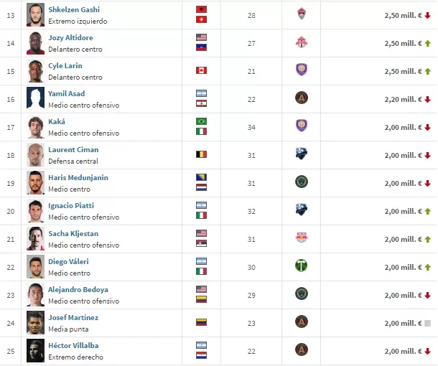This screenshot has width=438, height=366.
Task: Select New York Red Bulls crest by Sacha Kljestan
Action: pyautogui.click(x=302, y=238)
